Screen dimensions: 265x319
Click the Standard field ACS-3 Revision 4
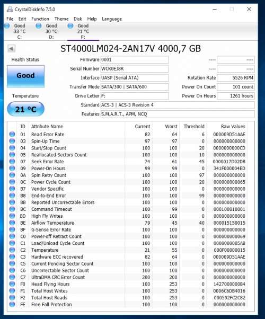178,105
